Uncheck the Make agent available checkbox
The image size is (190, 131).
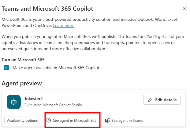(6, 68)
